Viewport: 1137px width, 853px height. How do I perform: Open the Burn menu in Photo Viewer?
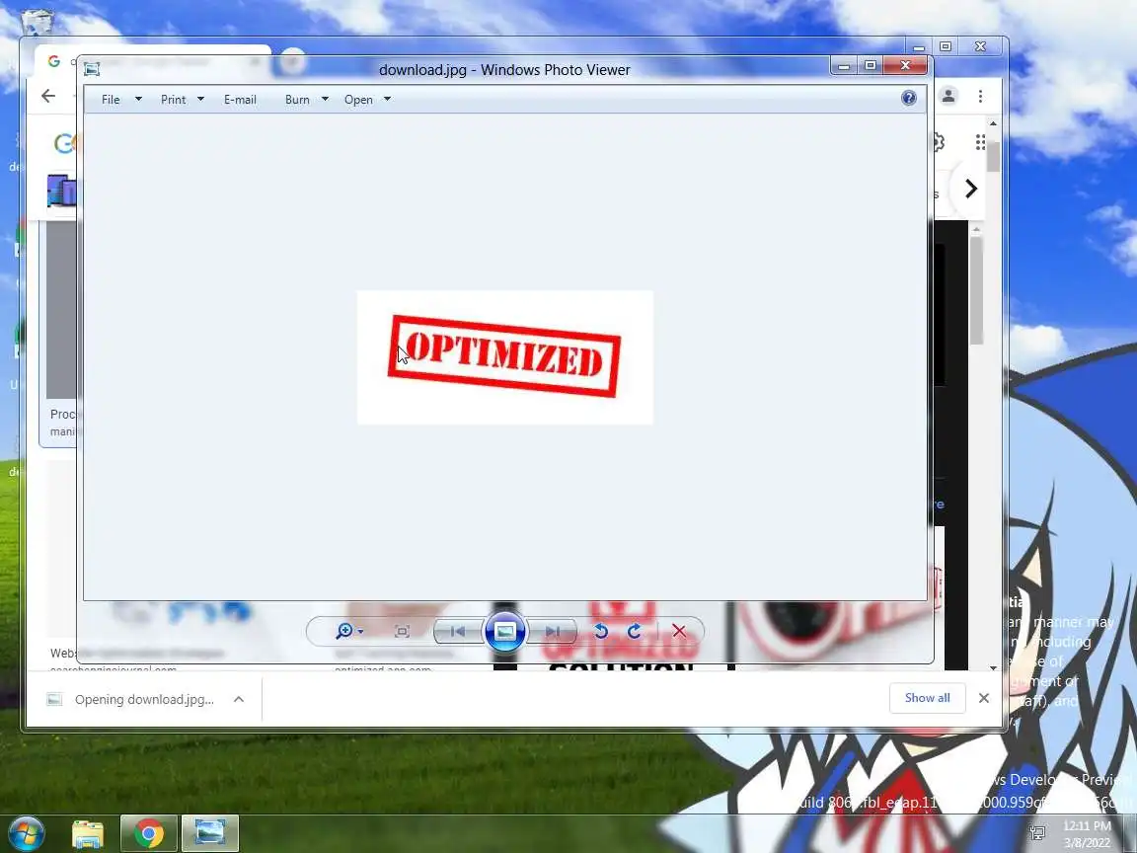(297, 100)
